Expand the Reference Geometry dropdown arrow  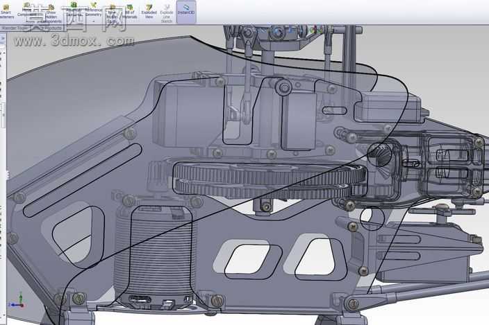tap(93, 21)
